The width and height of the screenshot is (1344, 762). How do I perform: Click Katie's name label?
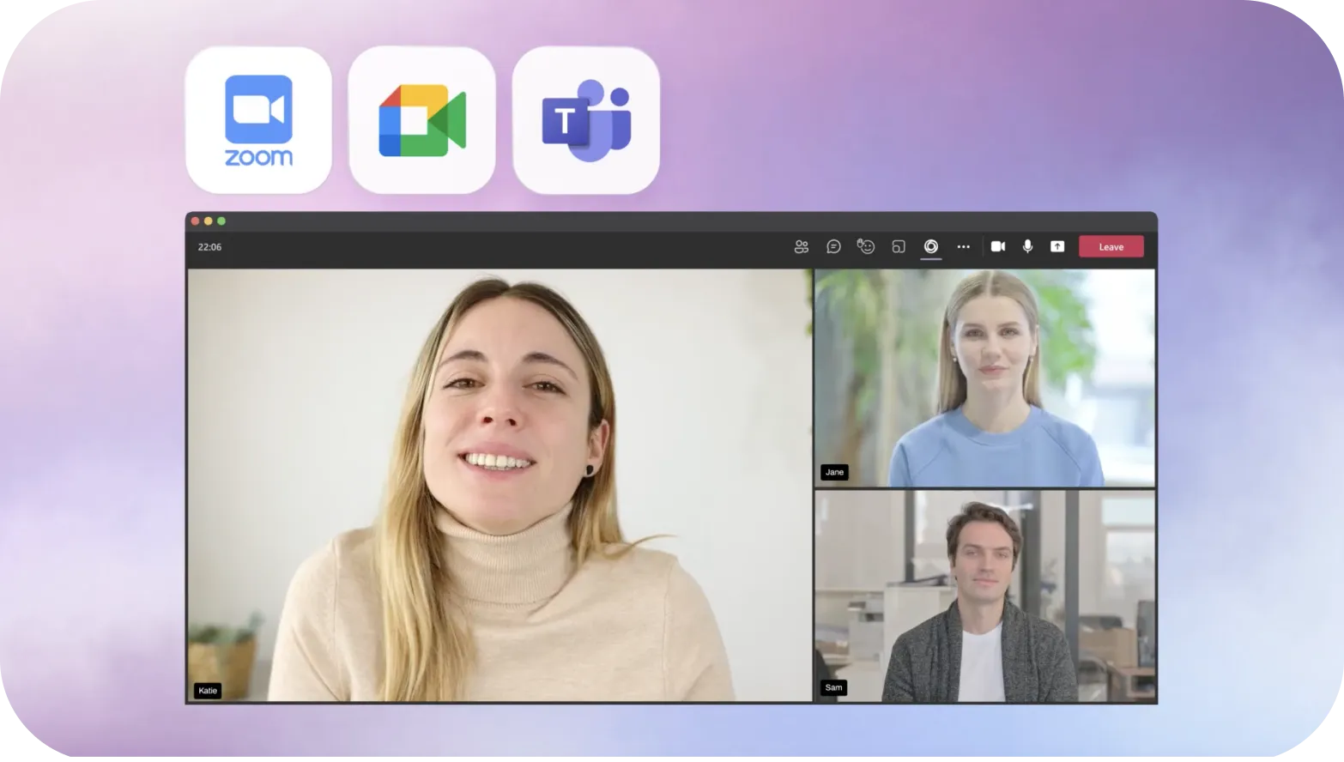[x=207, y=691]
